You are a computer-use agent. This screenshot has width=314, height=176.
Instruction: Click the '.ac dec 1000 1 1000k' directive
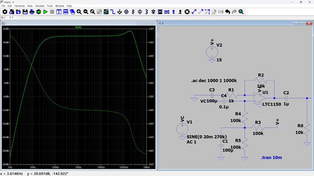(214, 81)
